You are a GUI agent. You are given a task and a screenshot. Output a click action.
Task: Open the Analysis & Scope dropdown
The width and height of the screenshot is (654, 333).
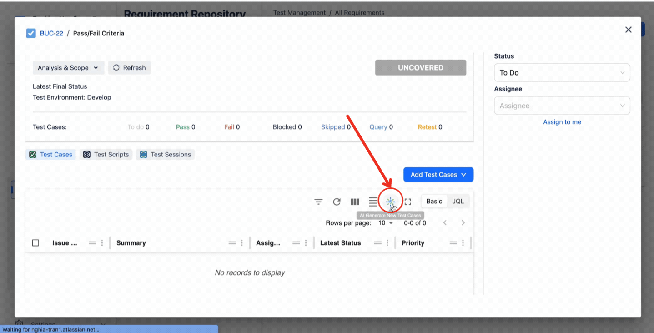(68, 68)
